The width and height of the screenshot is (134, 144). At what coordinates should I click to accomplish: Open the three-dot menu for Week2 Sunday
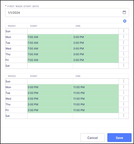124,81
